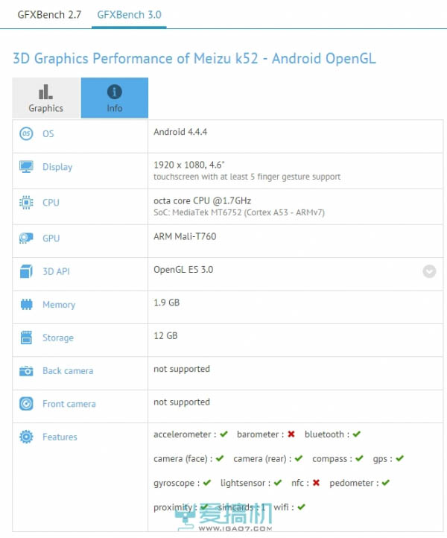
Task: Click the barometer red cross mark
Action: coord(291,434)
